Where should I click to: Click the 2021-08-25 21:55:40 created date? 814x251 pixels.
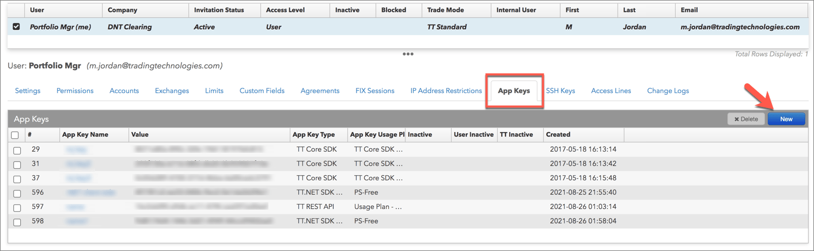pyautogui.click(x=583, y=192)
